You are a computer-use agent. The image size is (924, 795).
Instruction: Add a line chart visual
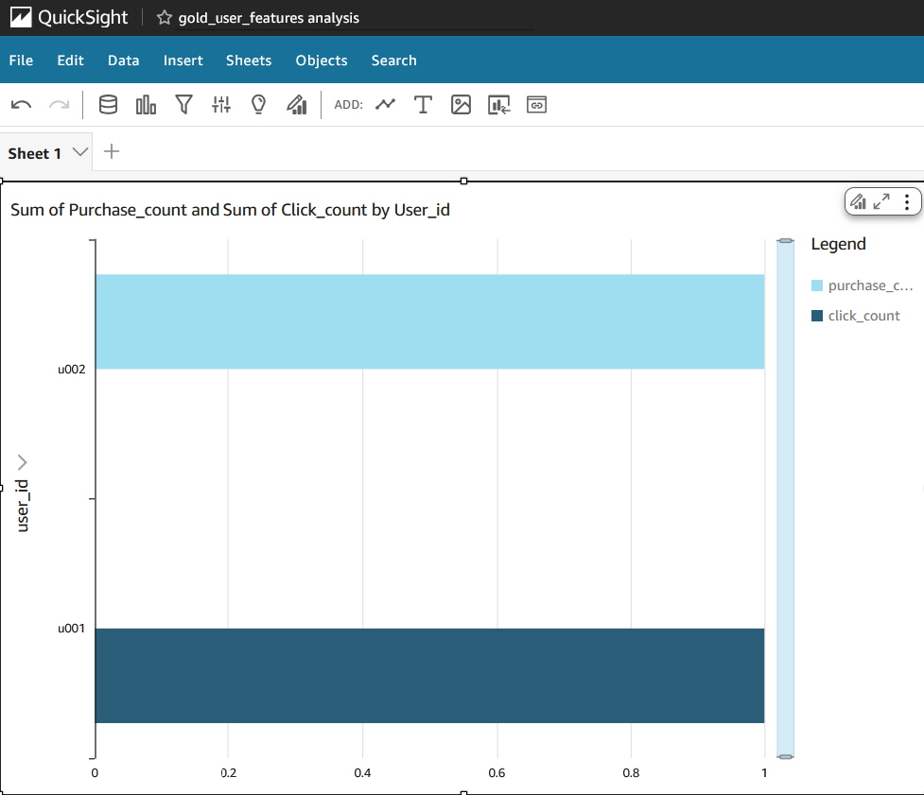coord(385,105)
